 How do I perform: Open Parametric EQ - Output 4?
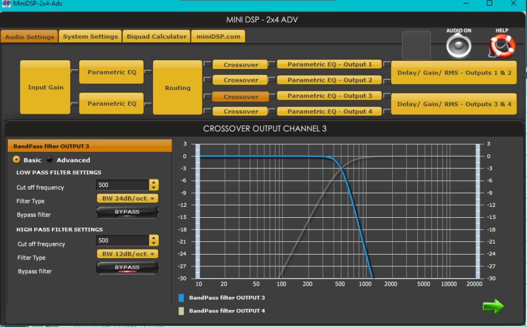click(x=329, y=112)
